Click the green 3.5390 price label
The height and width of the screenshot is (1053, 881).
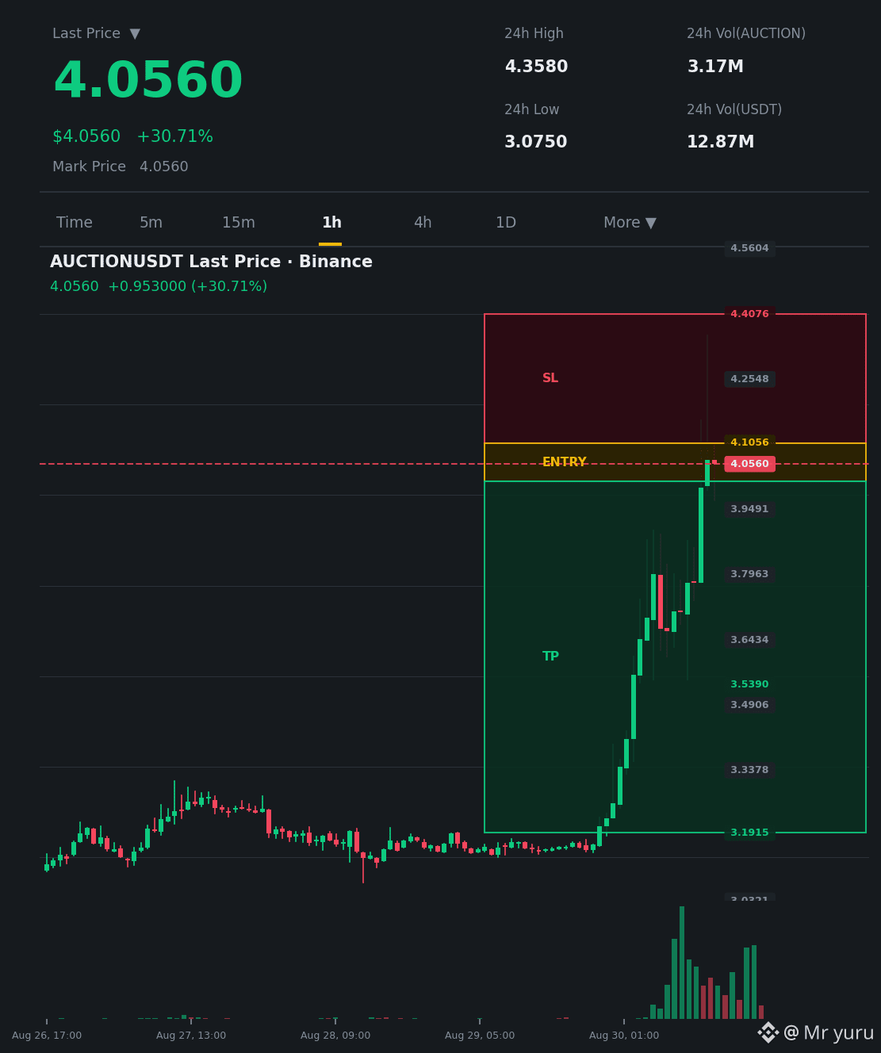[x=749, y=684]
